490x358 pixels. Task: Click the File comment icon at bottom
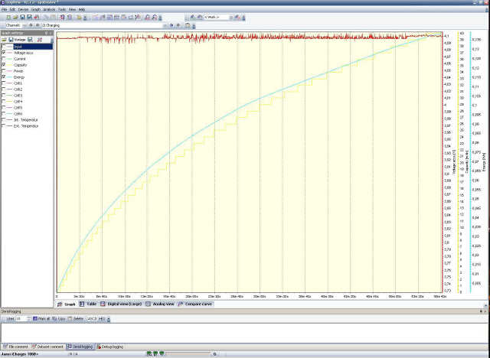(4, 347)
